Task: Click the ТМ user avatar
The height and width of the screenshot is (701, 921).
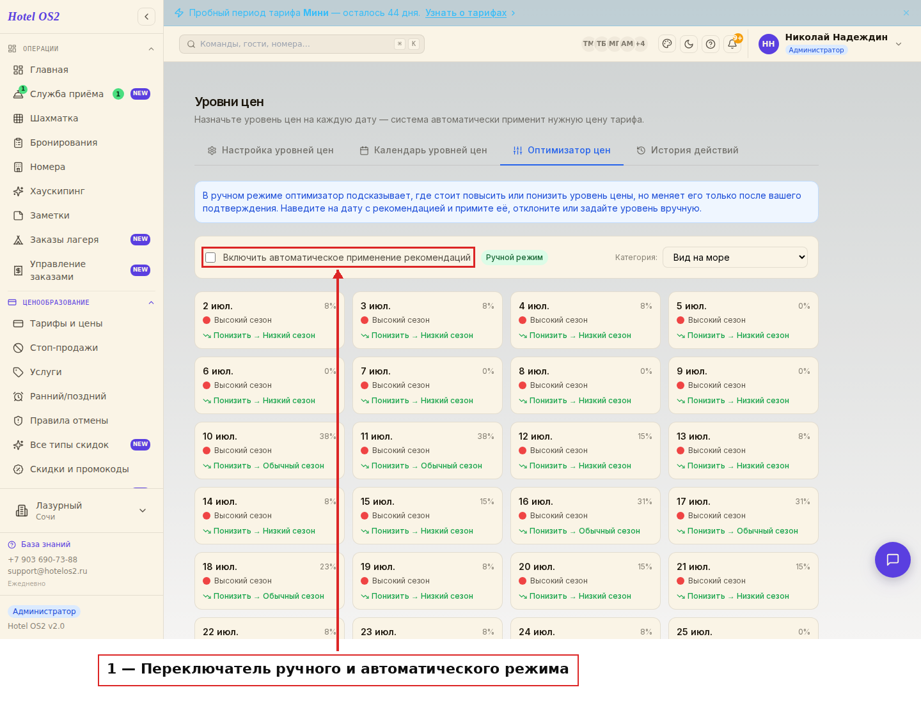Action: 588,43
